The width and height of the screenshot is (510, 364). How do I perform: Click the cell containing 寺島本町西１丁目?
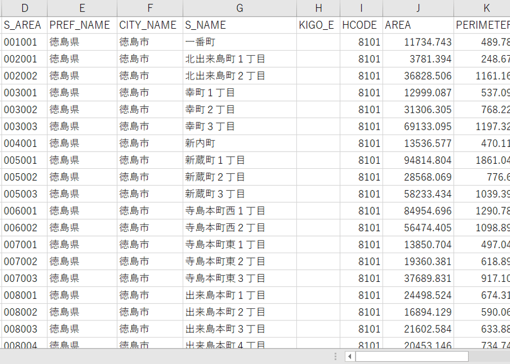tap(240, 211)
